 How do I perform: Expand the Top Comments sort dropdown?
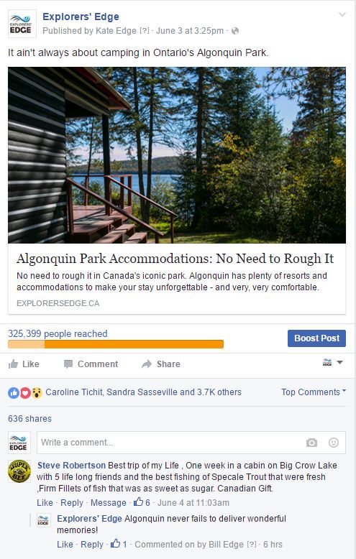pyautogui.click(x=314, y=392)
